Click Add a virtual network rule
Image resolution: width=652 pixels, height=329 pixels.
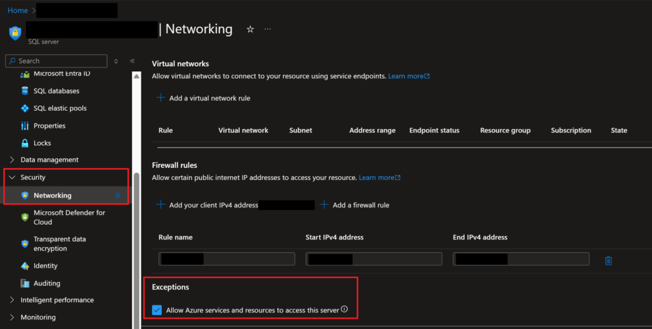point(209,98)
